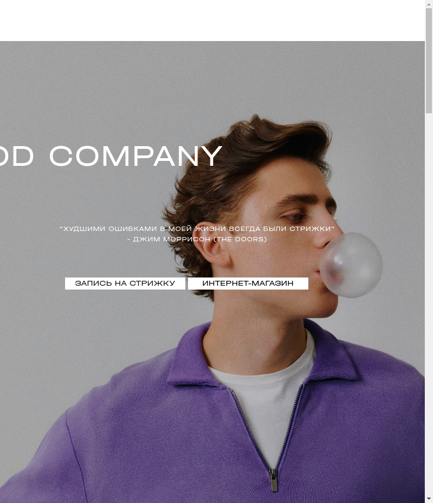The height and width of the screenshot is (503, 433).
Task: Click the blank white header area
Action: click(212, 21)
